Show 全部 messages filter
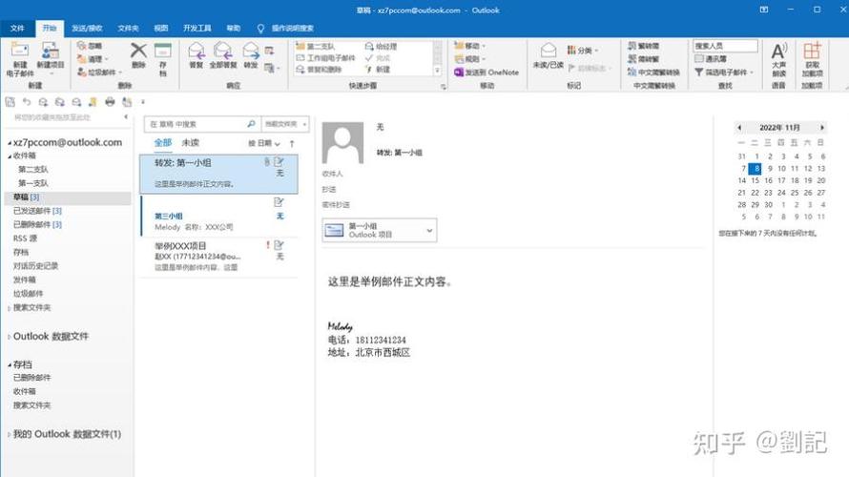The width and height of the screenshot is (849, 477). tap(163, 143)
